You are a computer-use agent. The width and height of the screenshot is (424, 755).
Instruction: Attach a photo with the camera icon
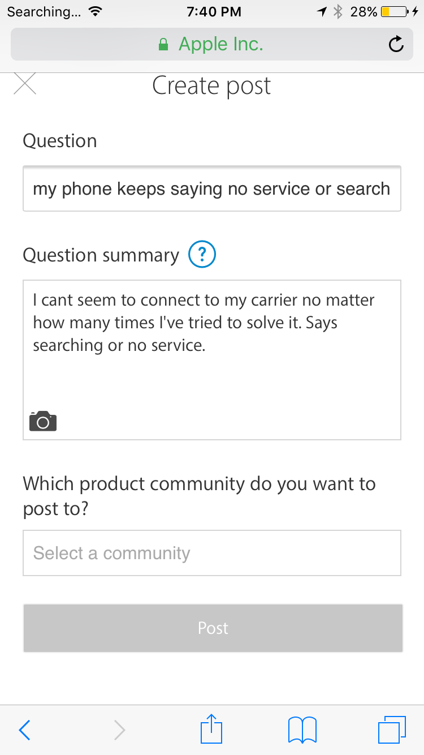tap(43, 421)
